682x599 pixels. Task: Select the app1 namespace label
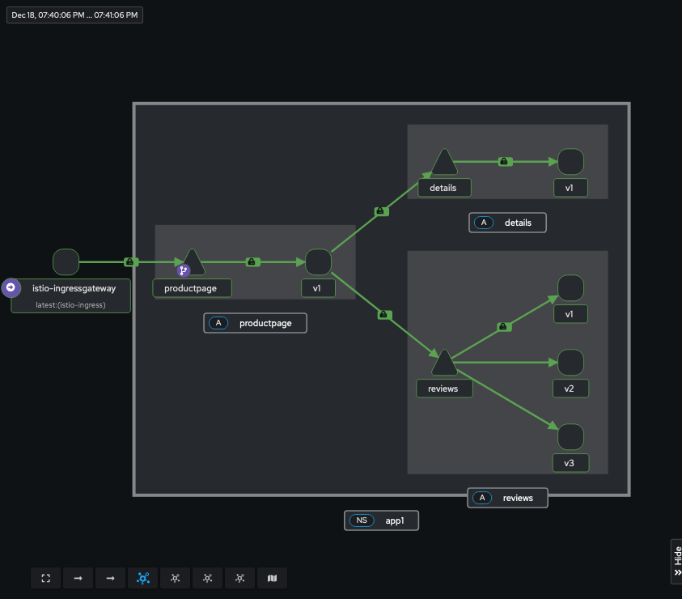coord(381,520)
